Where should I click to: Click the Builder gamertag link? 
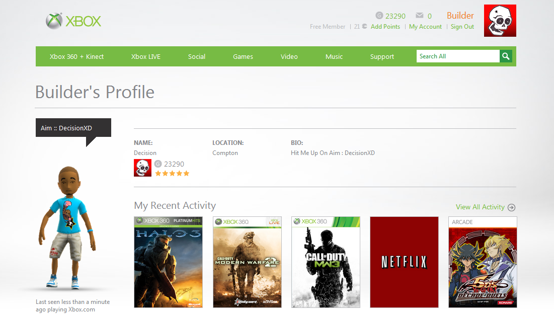460,16
